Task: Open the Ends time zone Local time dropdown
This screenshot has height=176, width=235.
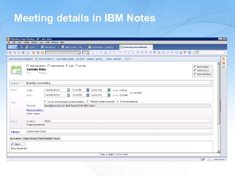Action: tap(109, 95)
